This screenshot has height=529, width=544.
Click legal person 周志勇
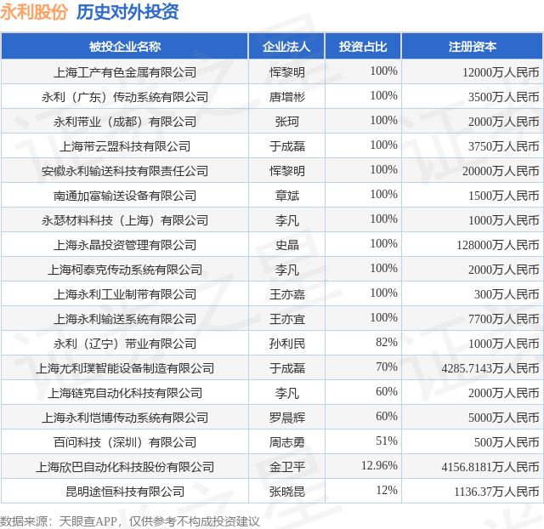point(287,442)
